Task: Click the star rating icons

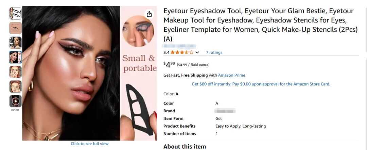Action: pyautogui.click(x=182, y=52)
